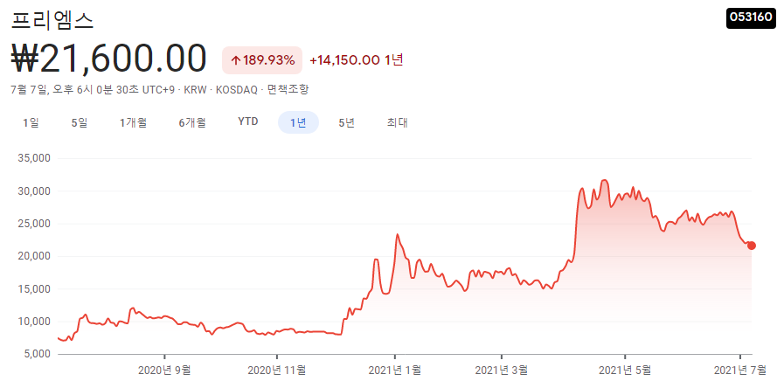Viewport: 784px width, 388px height.
Task: Switch to the 6개월 range tab
Action: tap(192, 122)
